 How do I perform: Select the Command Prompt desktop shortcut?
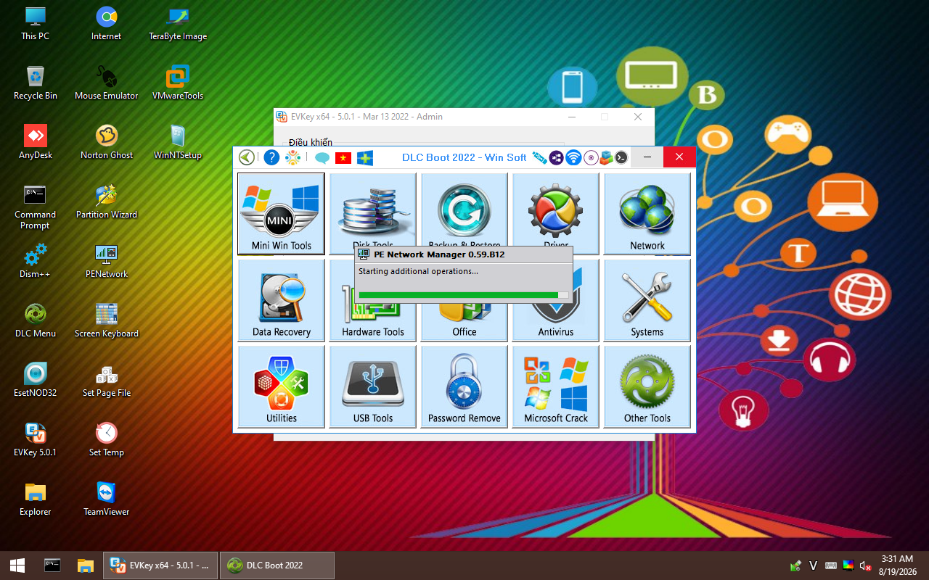(35, 207)
